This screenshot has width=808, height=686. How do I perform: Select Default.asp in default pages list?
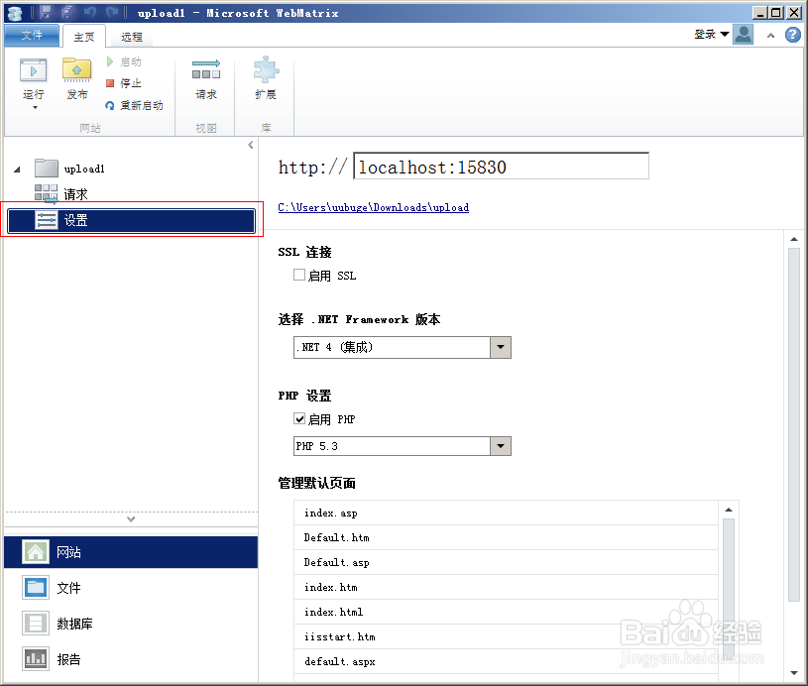pos(506,562)
